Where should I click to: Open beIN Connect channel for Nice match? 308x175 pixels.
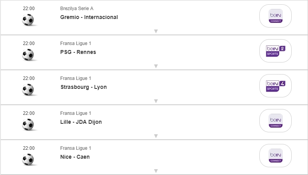[x=275, y=156]
